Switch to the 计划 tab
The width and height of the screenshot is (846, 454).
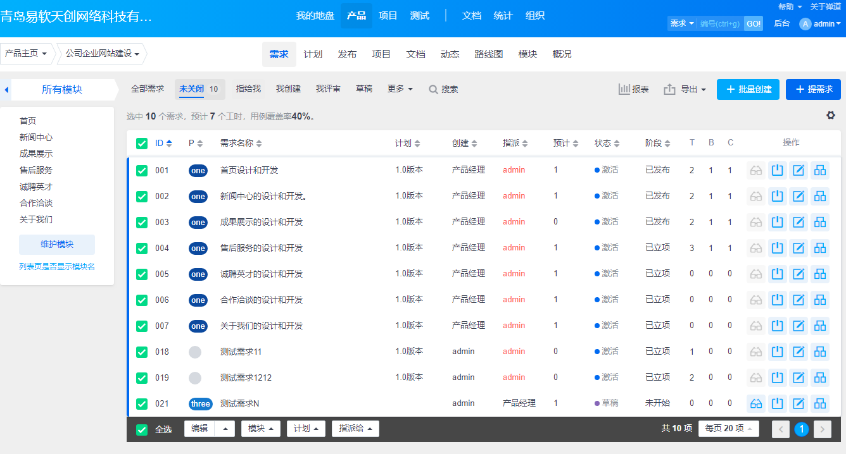313,54
